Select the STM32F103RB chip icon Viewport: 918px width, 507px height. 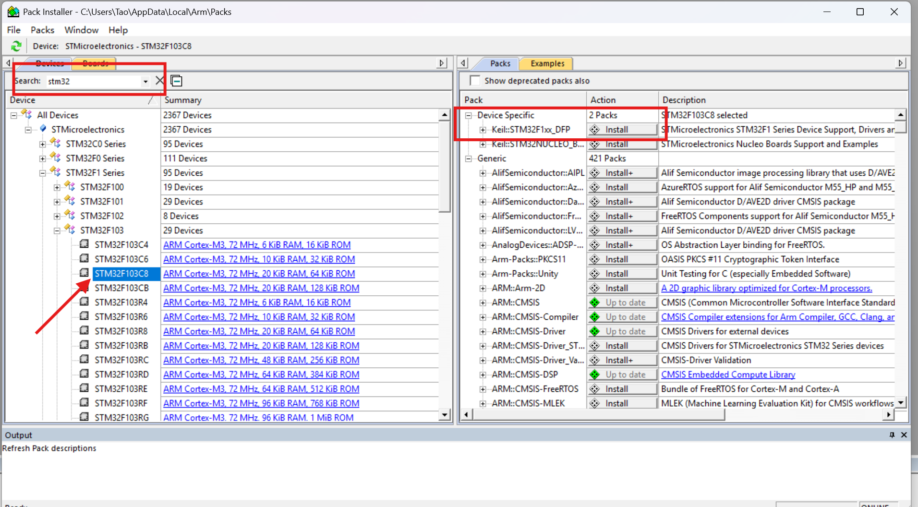(84, 345)
